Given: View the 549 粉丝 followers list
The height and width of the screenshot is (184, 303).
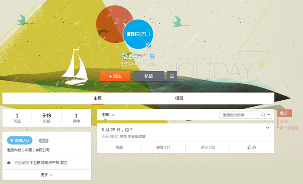Looking at the screenshot, I should pyautogui.click(x=47, y=118).
